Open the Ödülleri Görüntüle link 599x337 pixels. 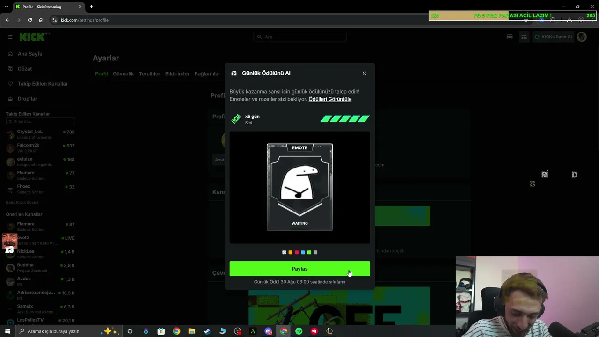(330, 99)
